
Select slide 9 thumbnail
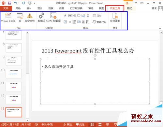tap(14, 61)
